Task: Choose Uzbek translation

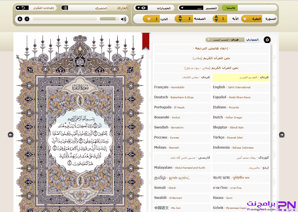Action: 241,208
